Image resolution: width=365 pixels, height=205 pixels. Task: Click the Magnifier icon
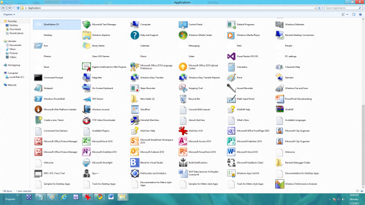click(86, 77)
